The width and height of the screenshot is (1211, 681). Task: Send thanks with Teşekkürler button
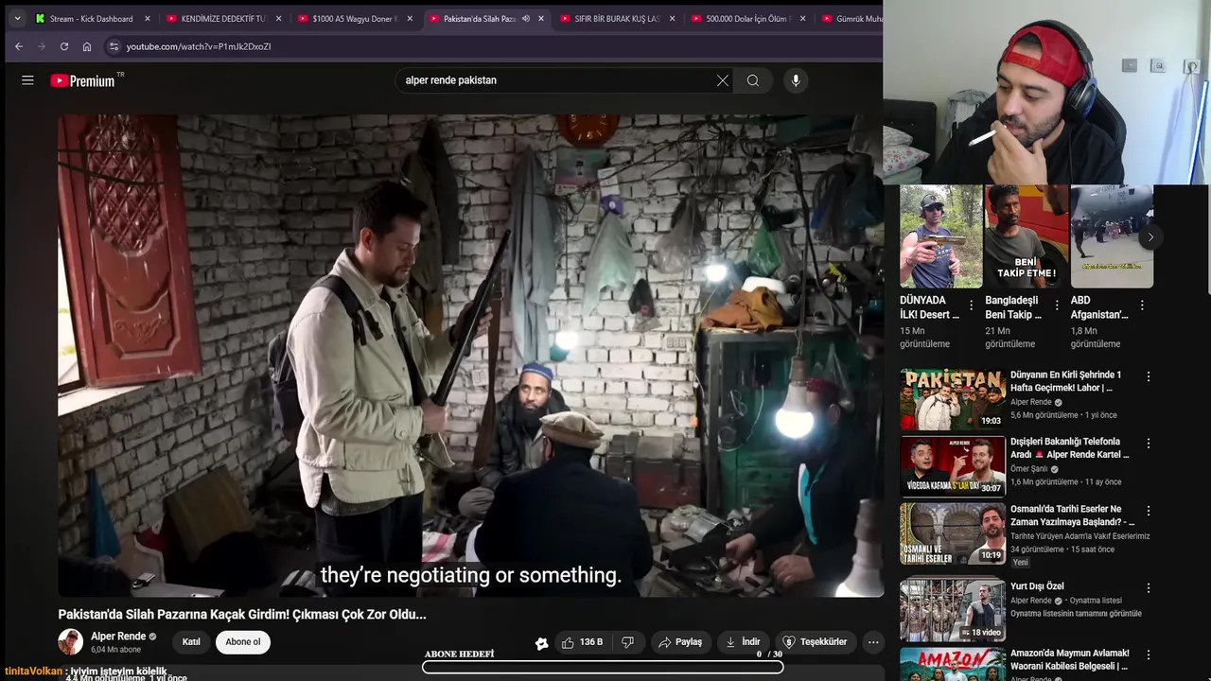pos(815,642)
